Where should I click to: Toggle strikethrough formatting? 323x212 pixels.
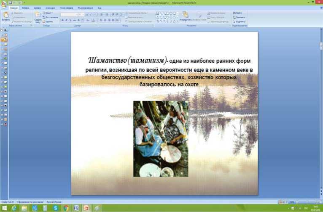click(x=74, y=20)
